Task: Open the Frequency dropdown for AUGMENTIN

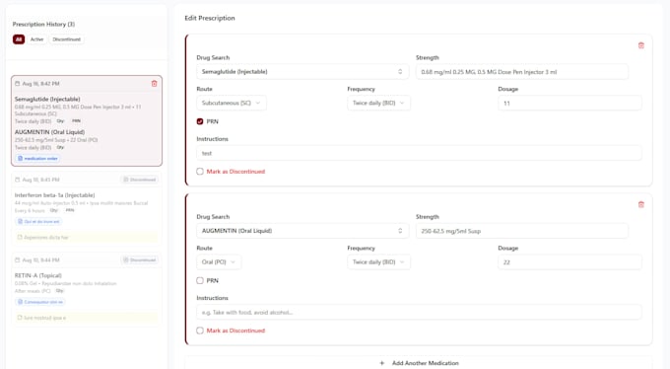Action: 378,262
